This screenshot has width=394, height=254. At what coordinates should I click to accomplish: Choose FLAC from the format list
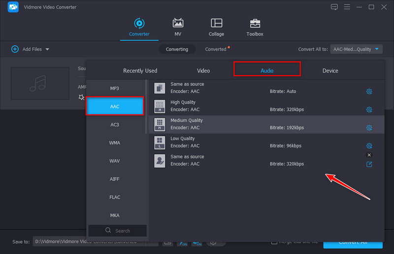[114, 197]
